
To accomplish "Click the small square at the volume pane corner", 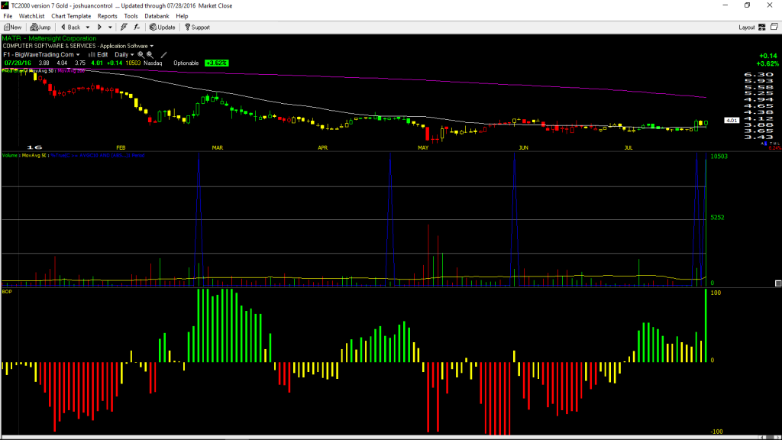I will pyautogui.click(x=778, y=283).
